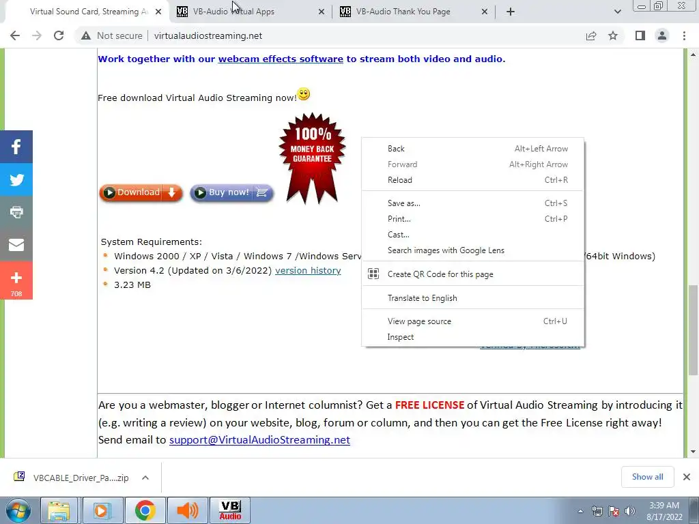Viewport: 699px width, 524px height.
Task: Open the tab search dropdown arrow
Action: click(617, 12)
